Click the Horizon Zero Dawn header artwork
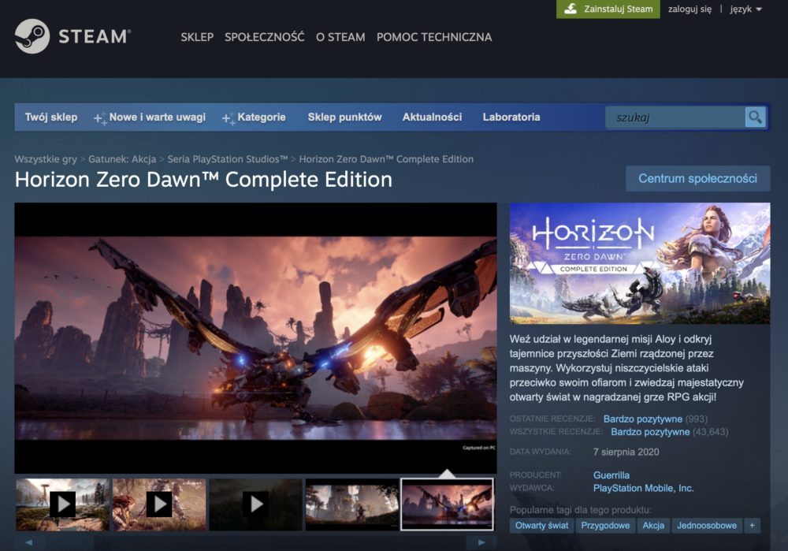This screenshot has height=551, width=788. click(640, 263)
